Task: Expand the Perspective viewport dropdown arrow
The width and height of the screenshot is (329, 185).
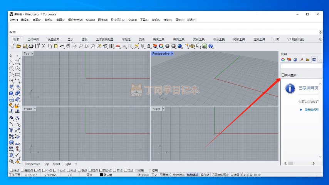Action: (172, 53)
